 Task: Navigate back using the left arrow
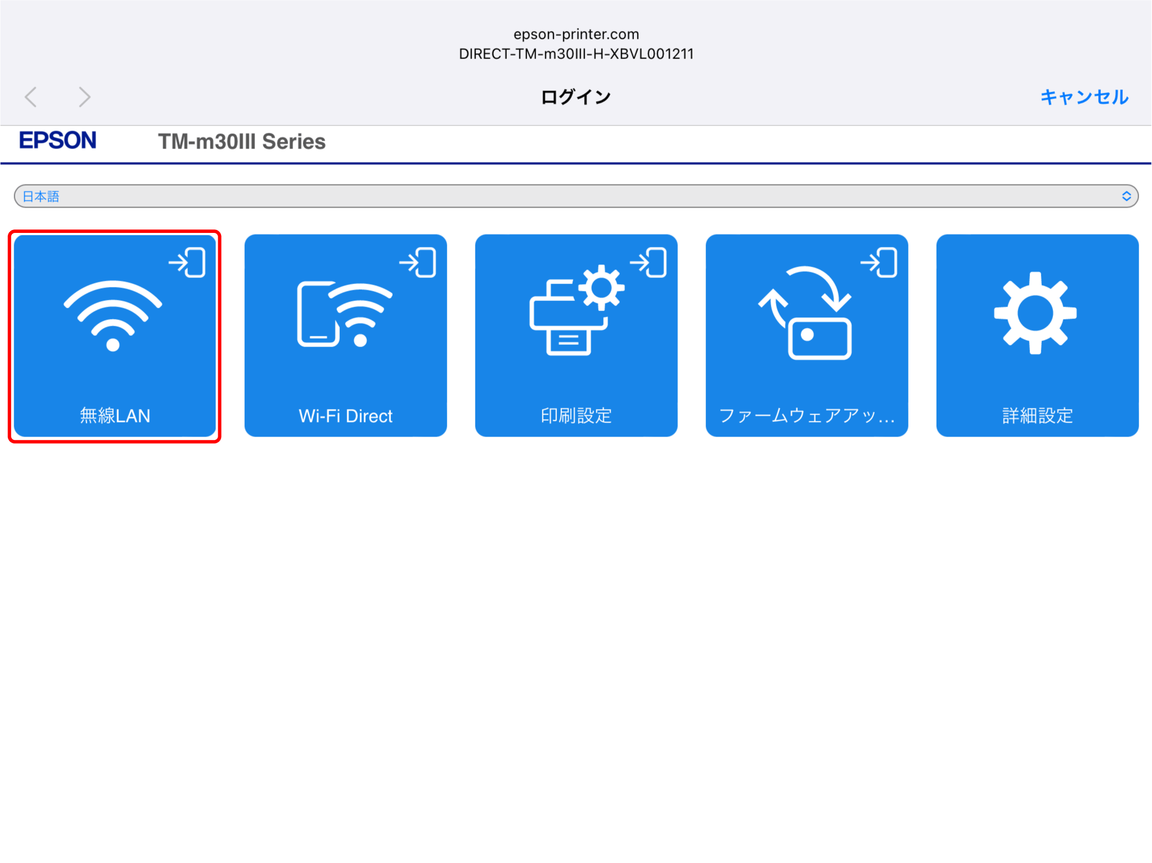click(x=31, y=96)
